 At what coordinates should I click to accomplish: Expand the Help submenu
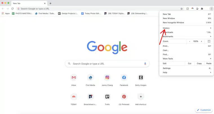[x=187, y=72]
